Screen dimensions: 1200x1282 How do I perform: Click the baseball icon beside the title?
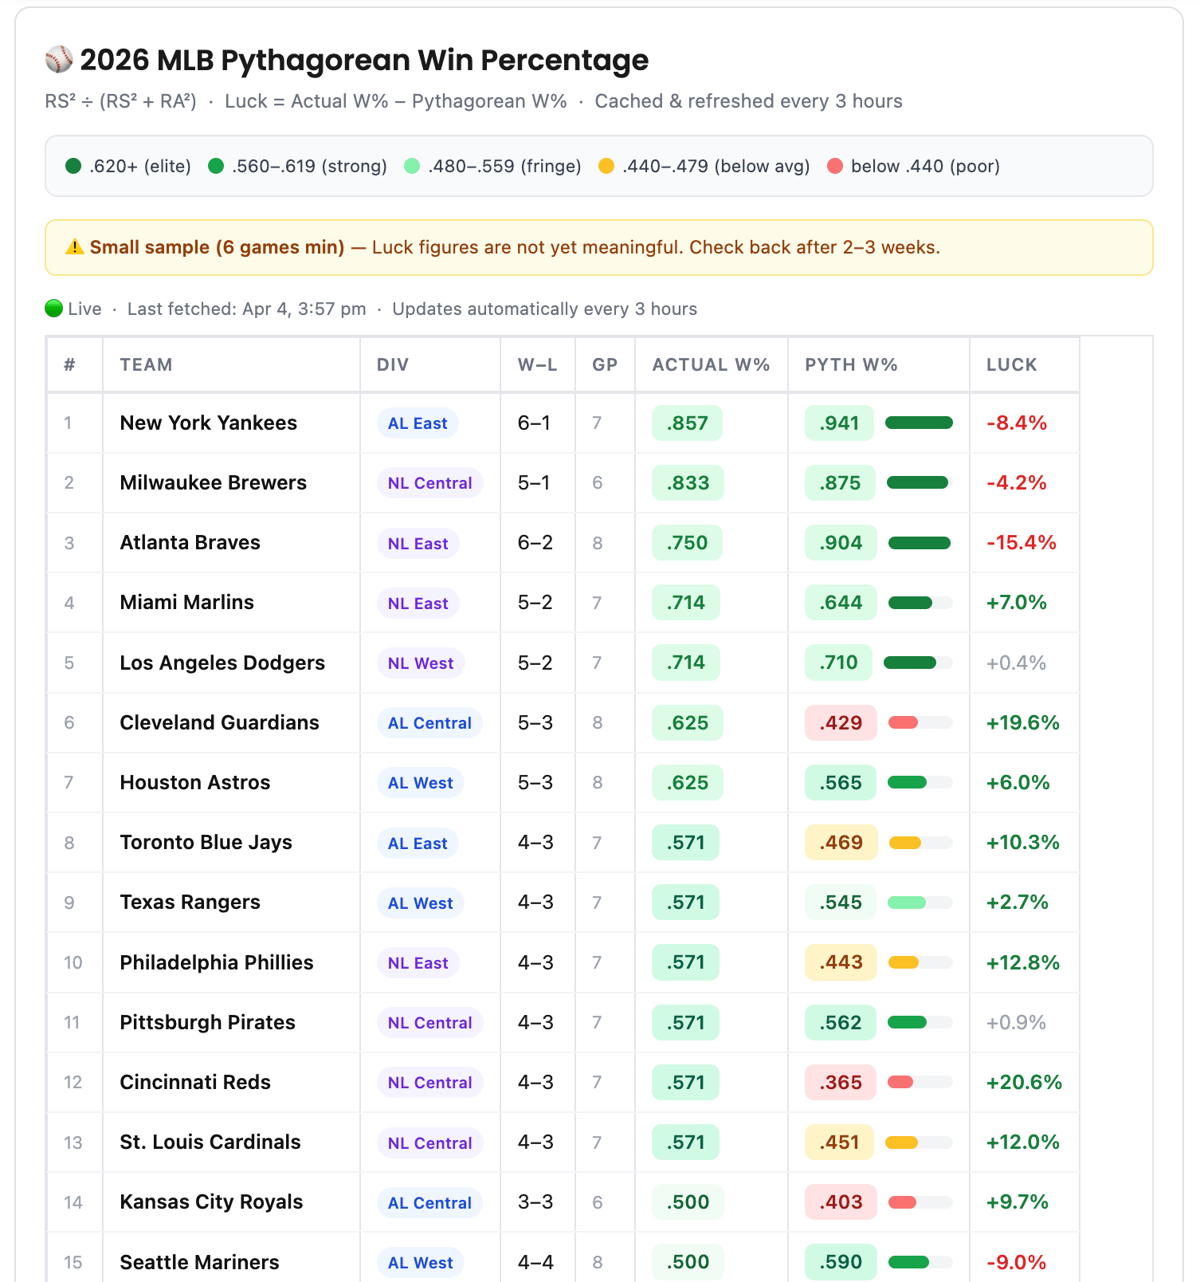point(59,60)
